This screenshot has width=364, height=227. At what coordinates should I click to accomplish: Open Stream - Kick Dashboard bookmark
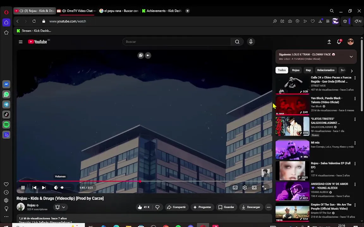34,31
